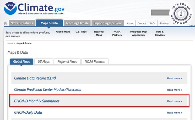Go to FAQs in top navigation
This screenshot has height=120, width=195.
(x=153, y=23)
